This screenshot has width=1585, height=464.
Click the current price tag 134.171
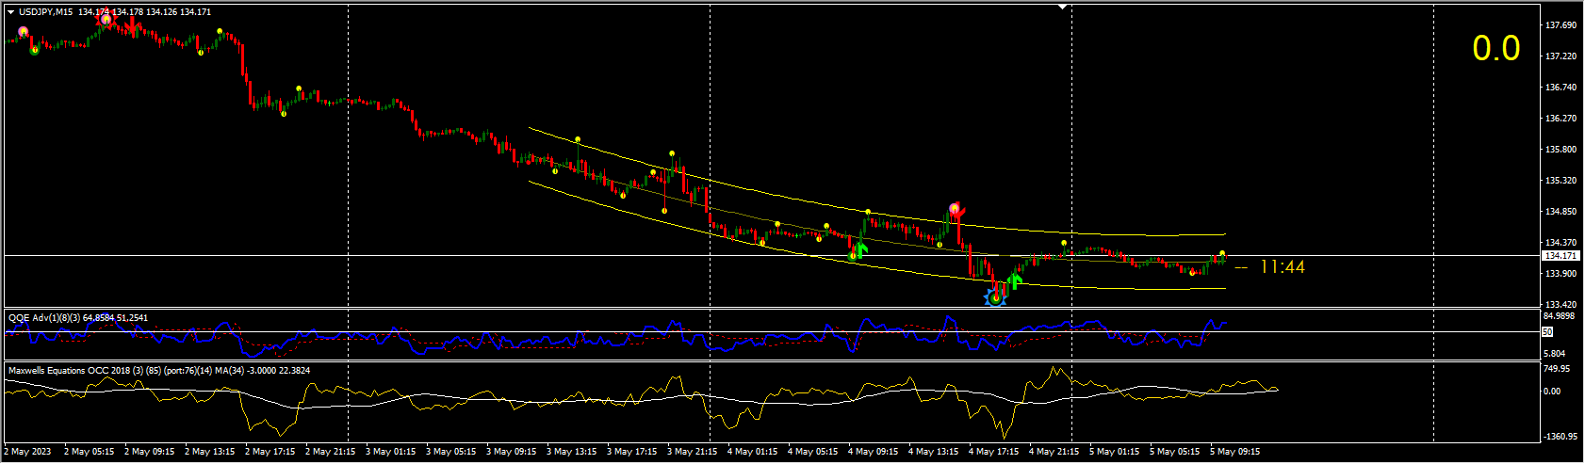click(1560, 256)
